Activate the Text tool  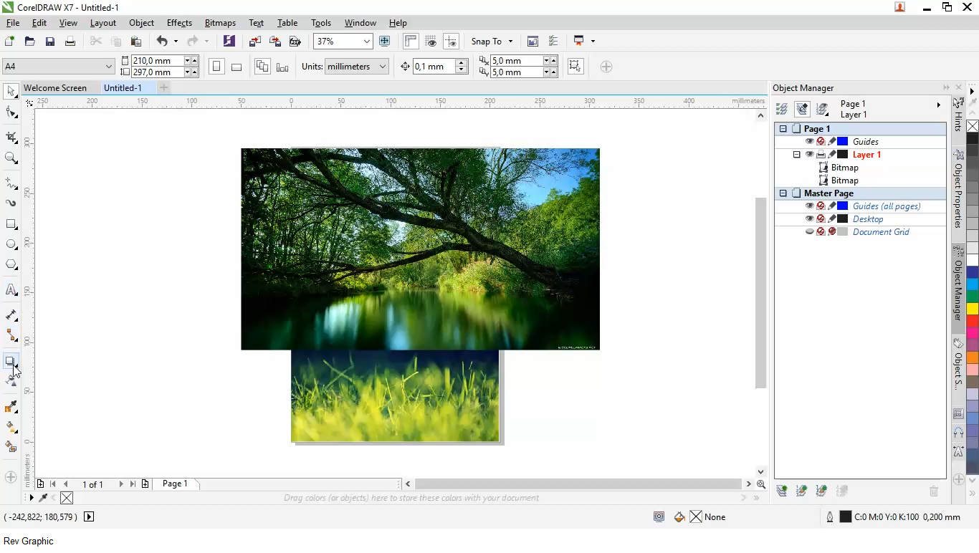pos(11,290)
